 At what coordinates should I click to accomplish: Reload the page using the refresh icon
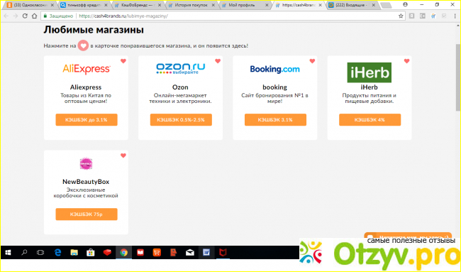(x=25, y=16)
